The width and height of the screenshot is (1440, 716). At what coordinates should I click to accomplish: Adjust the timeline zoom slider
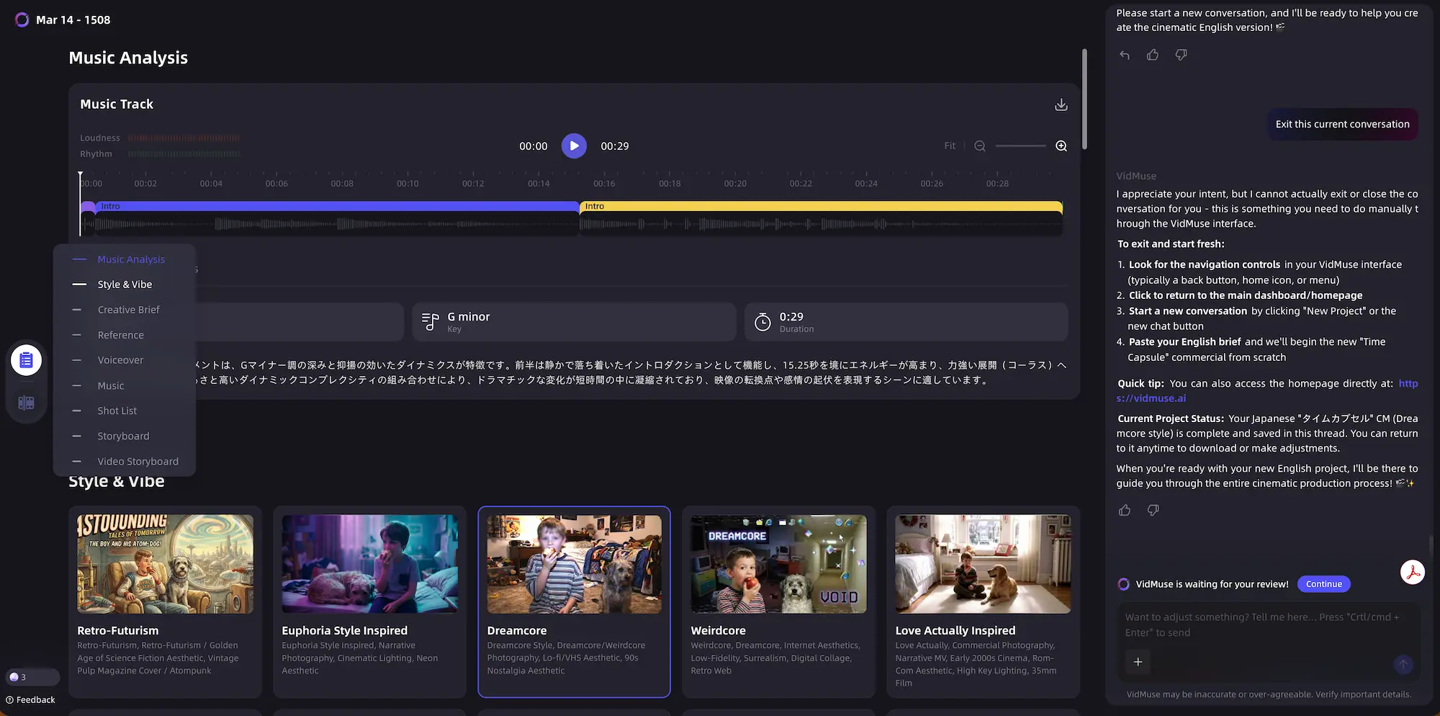click(1020, 146)
